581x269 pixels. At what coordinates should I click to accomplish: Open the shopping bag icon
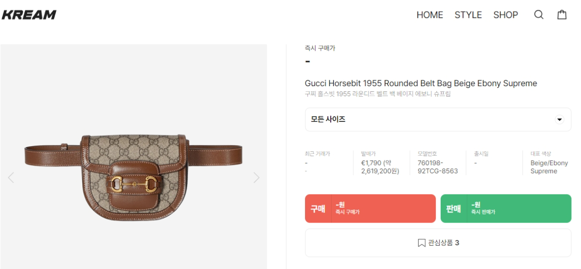pyautogui.click(x=562, y=15)
